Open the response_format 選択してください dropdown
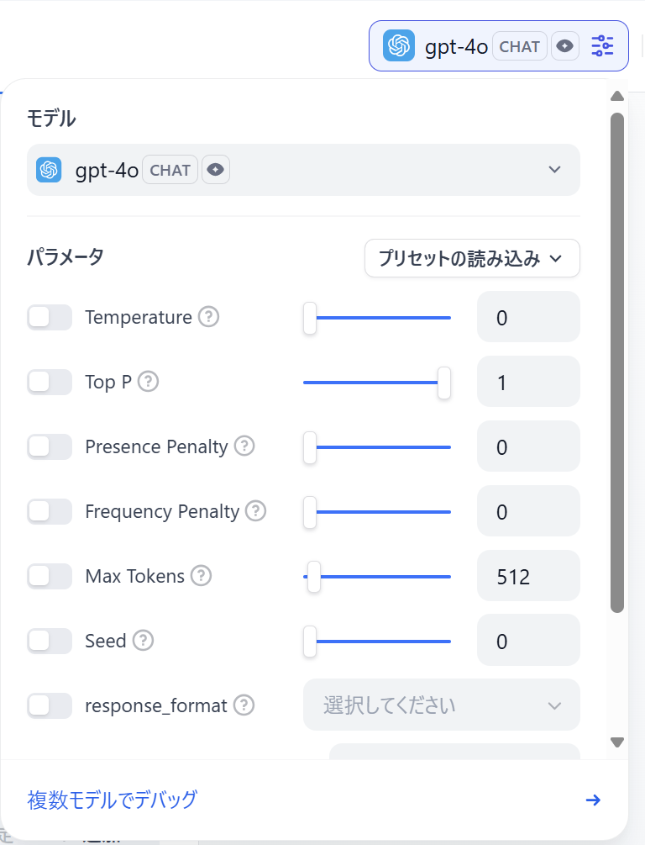The height and width of the screenshot is (845, 645). pos(442,705)
